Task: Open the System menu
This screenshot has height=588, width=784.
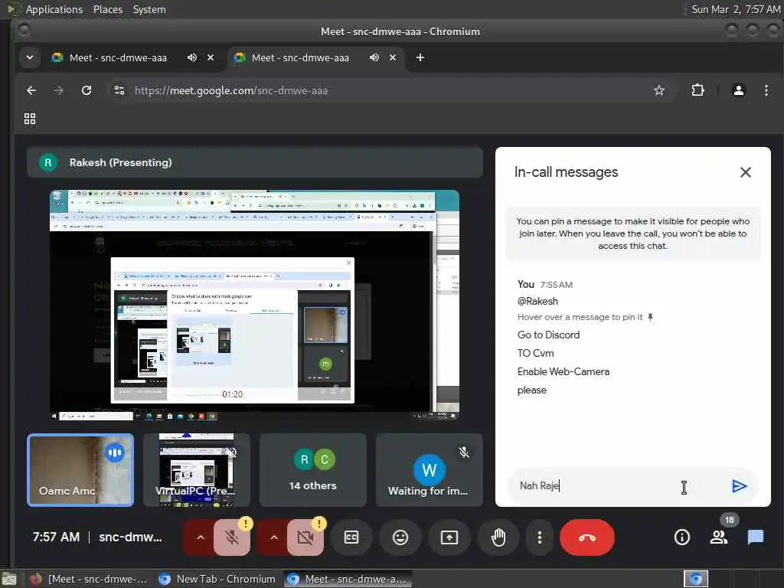Action: [149, 9]
